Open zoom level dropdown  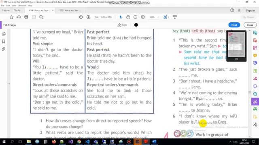158,17
